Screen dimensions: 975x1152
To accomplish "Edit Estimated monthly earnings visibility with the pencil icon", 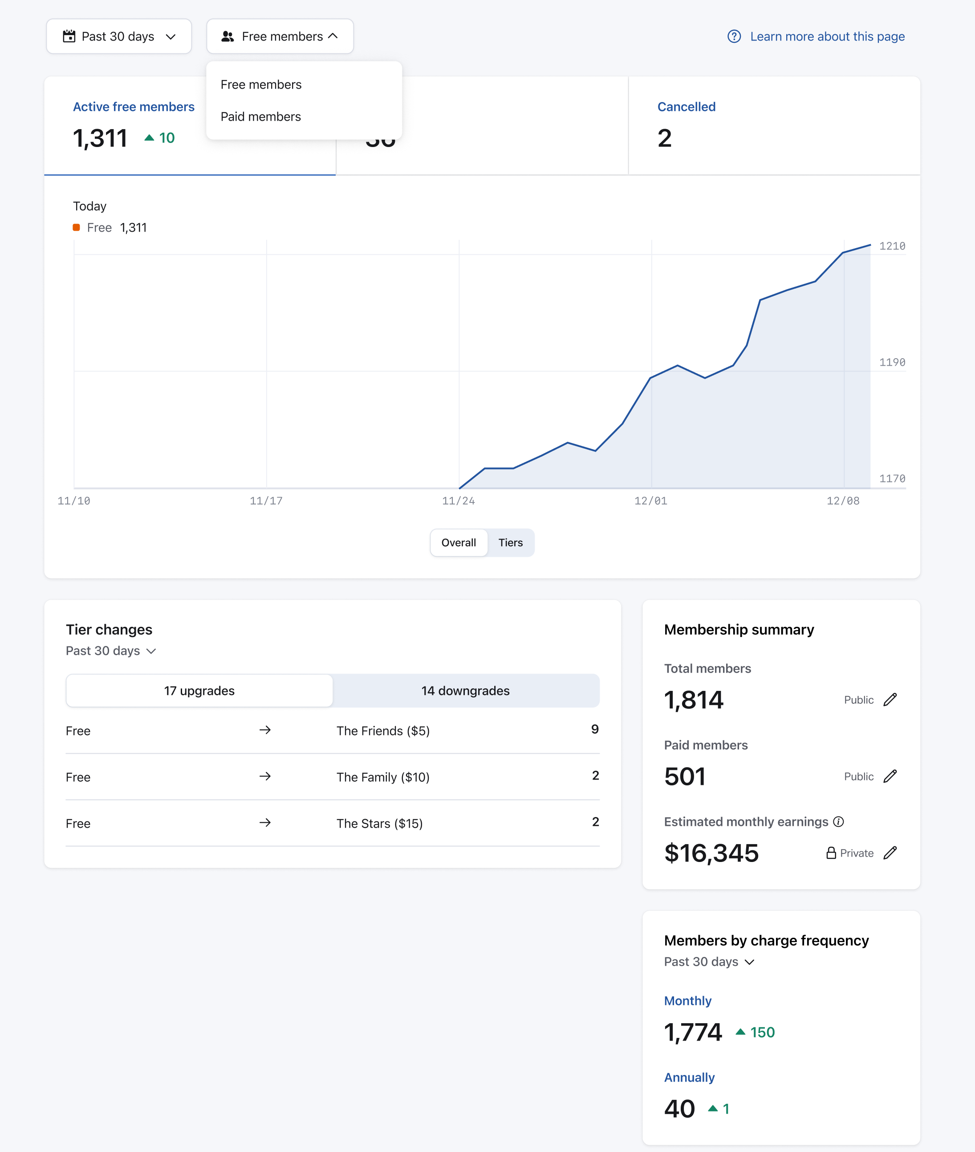I will coord(890,853).
